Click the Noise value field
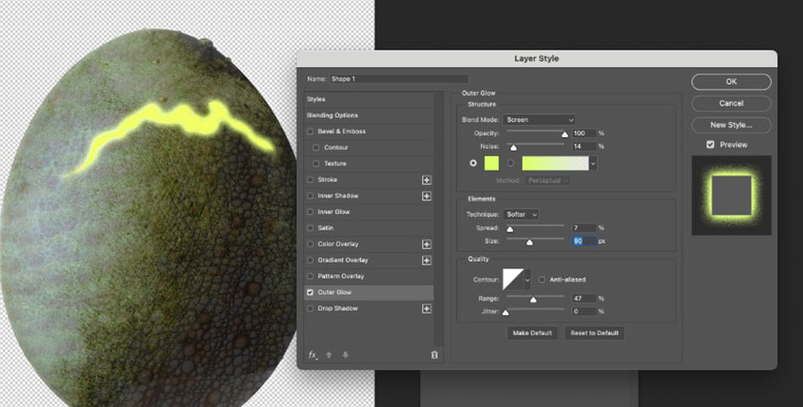The image size is (803, 407). (585, 147)
